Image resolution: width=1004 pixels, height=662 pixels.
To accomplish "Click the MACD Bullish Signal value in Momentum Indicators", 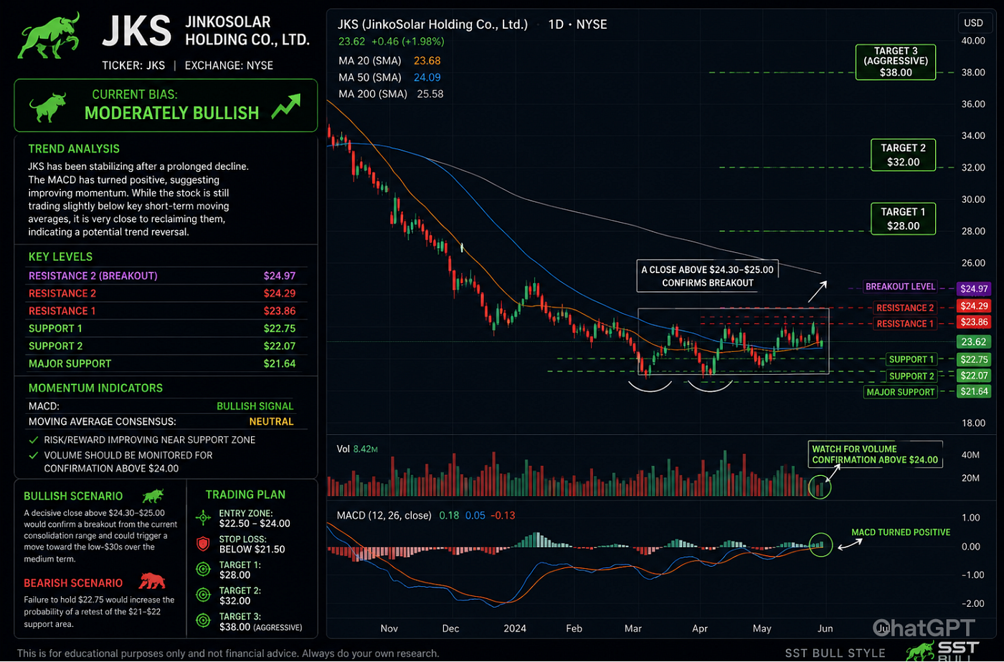I will pos(255,406).
